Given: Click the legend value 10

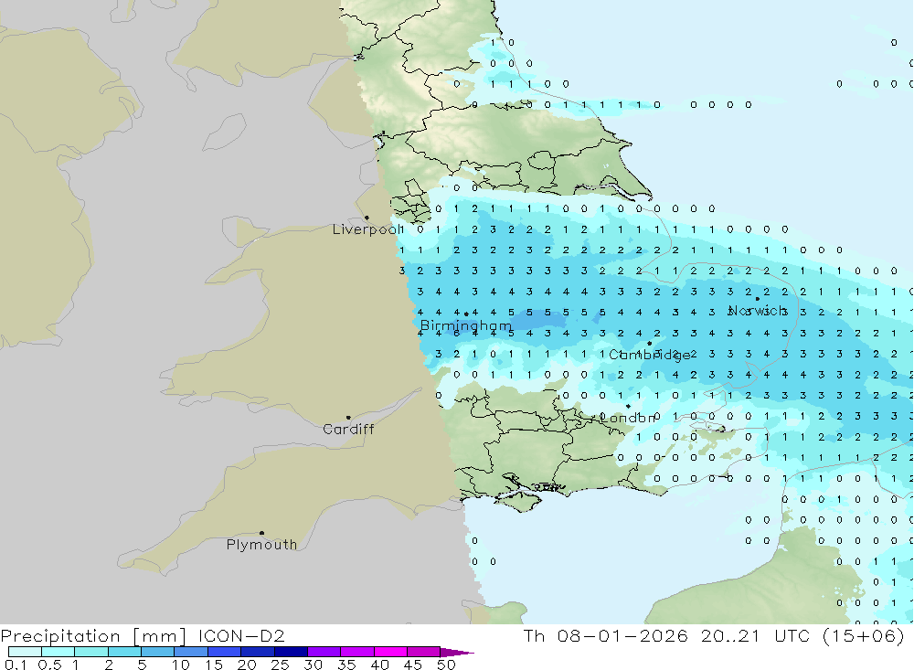Looking at the screenshot, I should pos(180,665).
